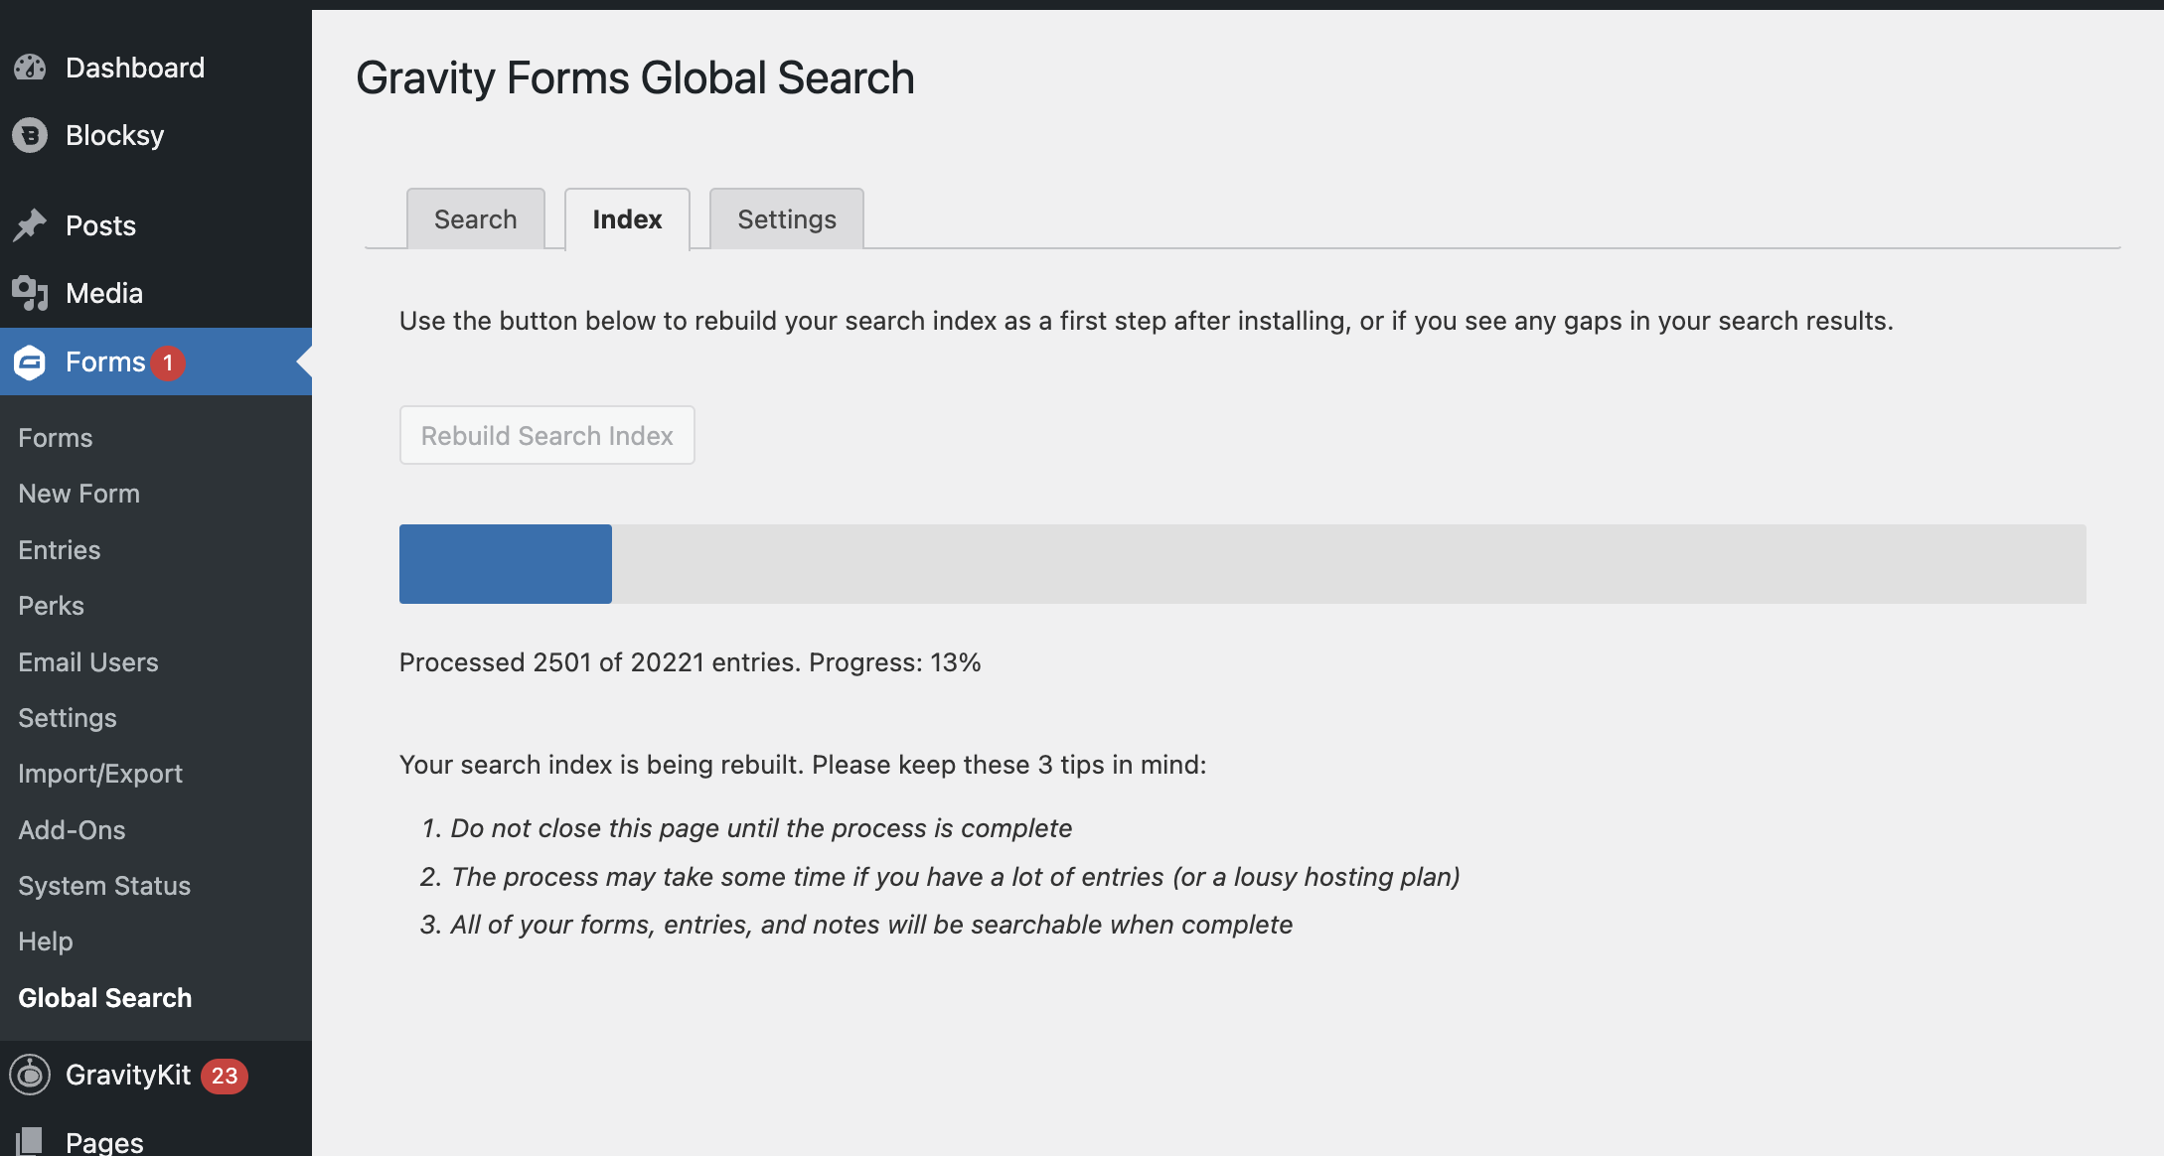Click the blue index rebuild progress bar

[505, 563]
